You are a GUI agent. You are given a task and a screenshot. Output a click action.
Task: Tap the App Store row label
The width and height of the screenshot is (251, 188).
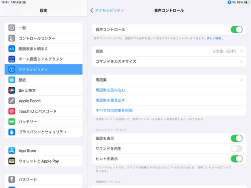click(x=28, y=150)
